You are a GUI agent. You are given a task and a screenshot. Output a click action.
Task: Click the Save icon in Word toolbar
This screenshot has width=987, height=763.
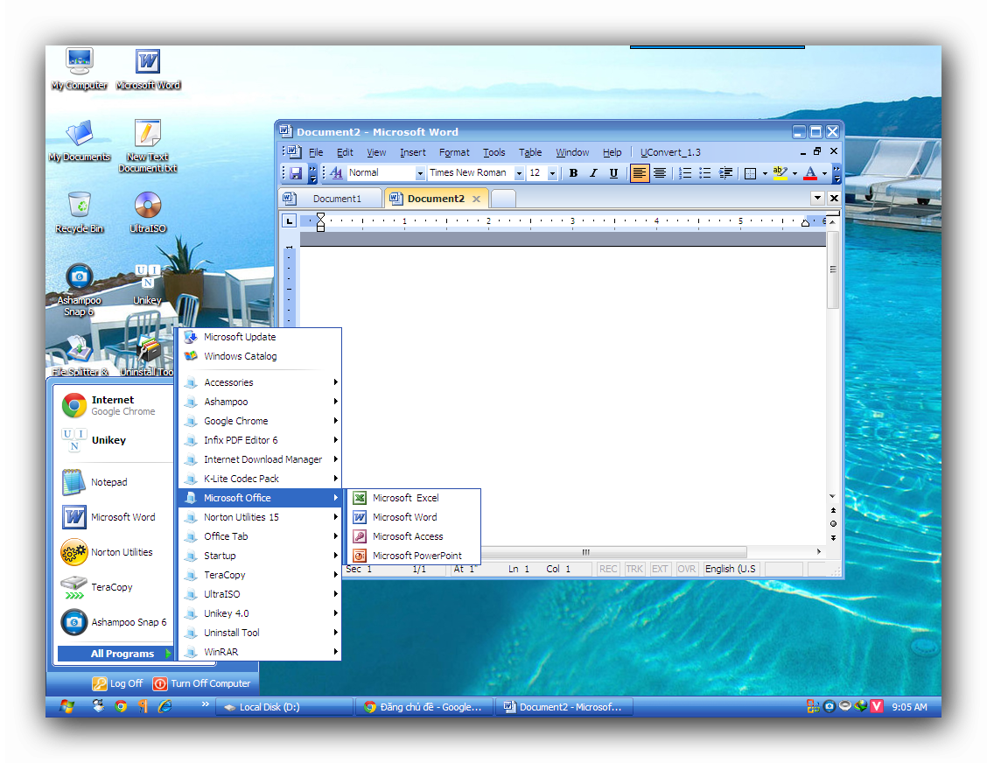pos(296,173)
